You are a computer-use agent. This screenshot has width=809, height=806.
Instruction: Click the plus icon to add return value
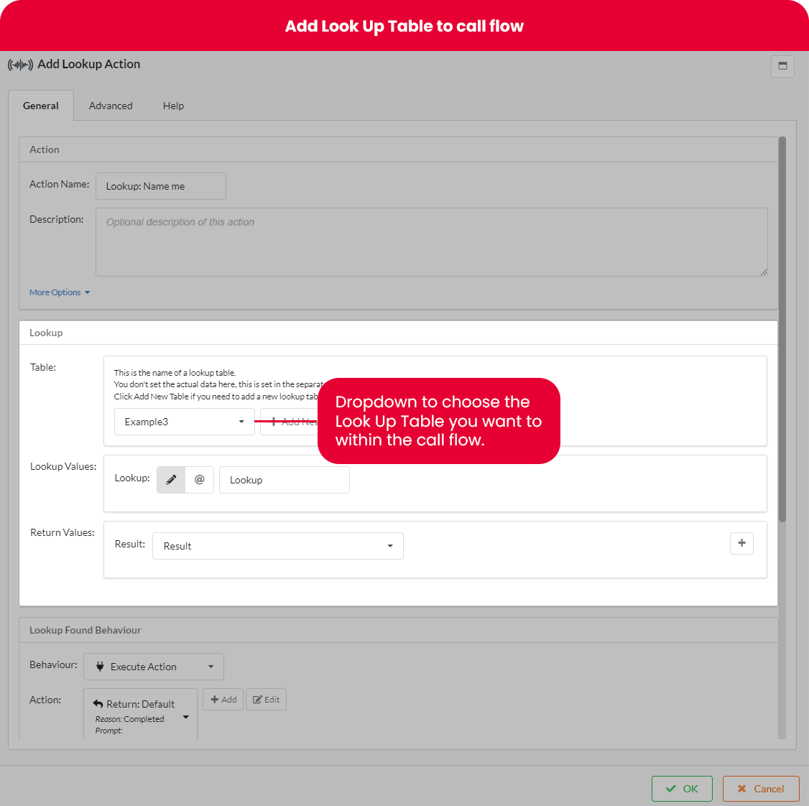pyautogui.click(x=741, y=543)
